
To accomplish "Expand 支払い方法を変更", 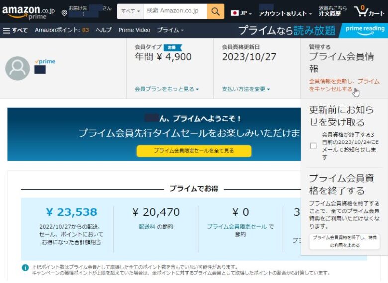I will tap(246, 89).
